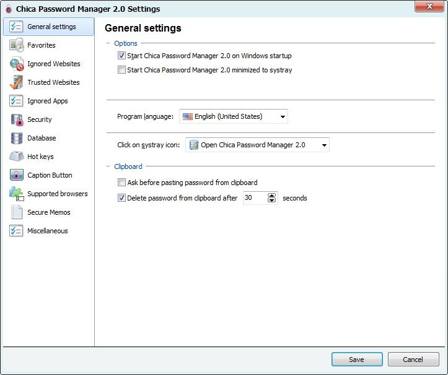
Task: Click the Clipboard group heading text
Action: click(x=128, y=166)
